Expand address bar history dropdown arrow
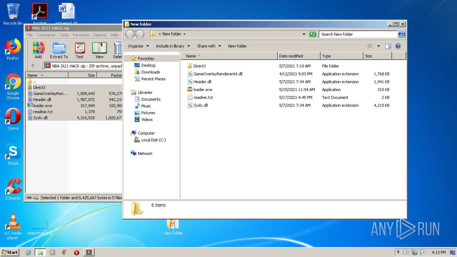 point(304,34)
